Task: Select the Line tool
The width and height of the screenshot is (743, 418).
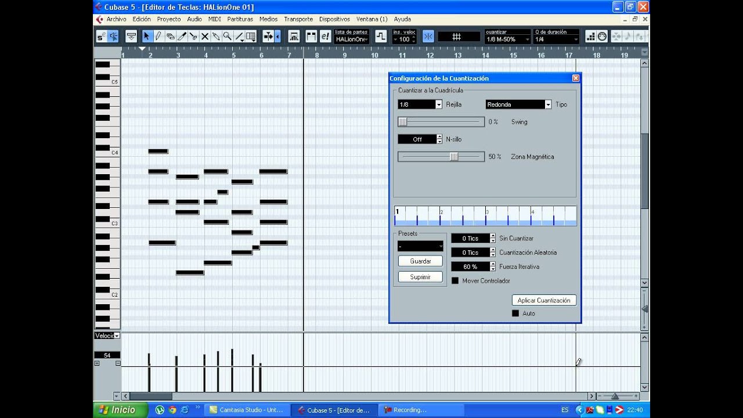Action: tap(239, 36)
